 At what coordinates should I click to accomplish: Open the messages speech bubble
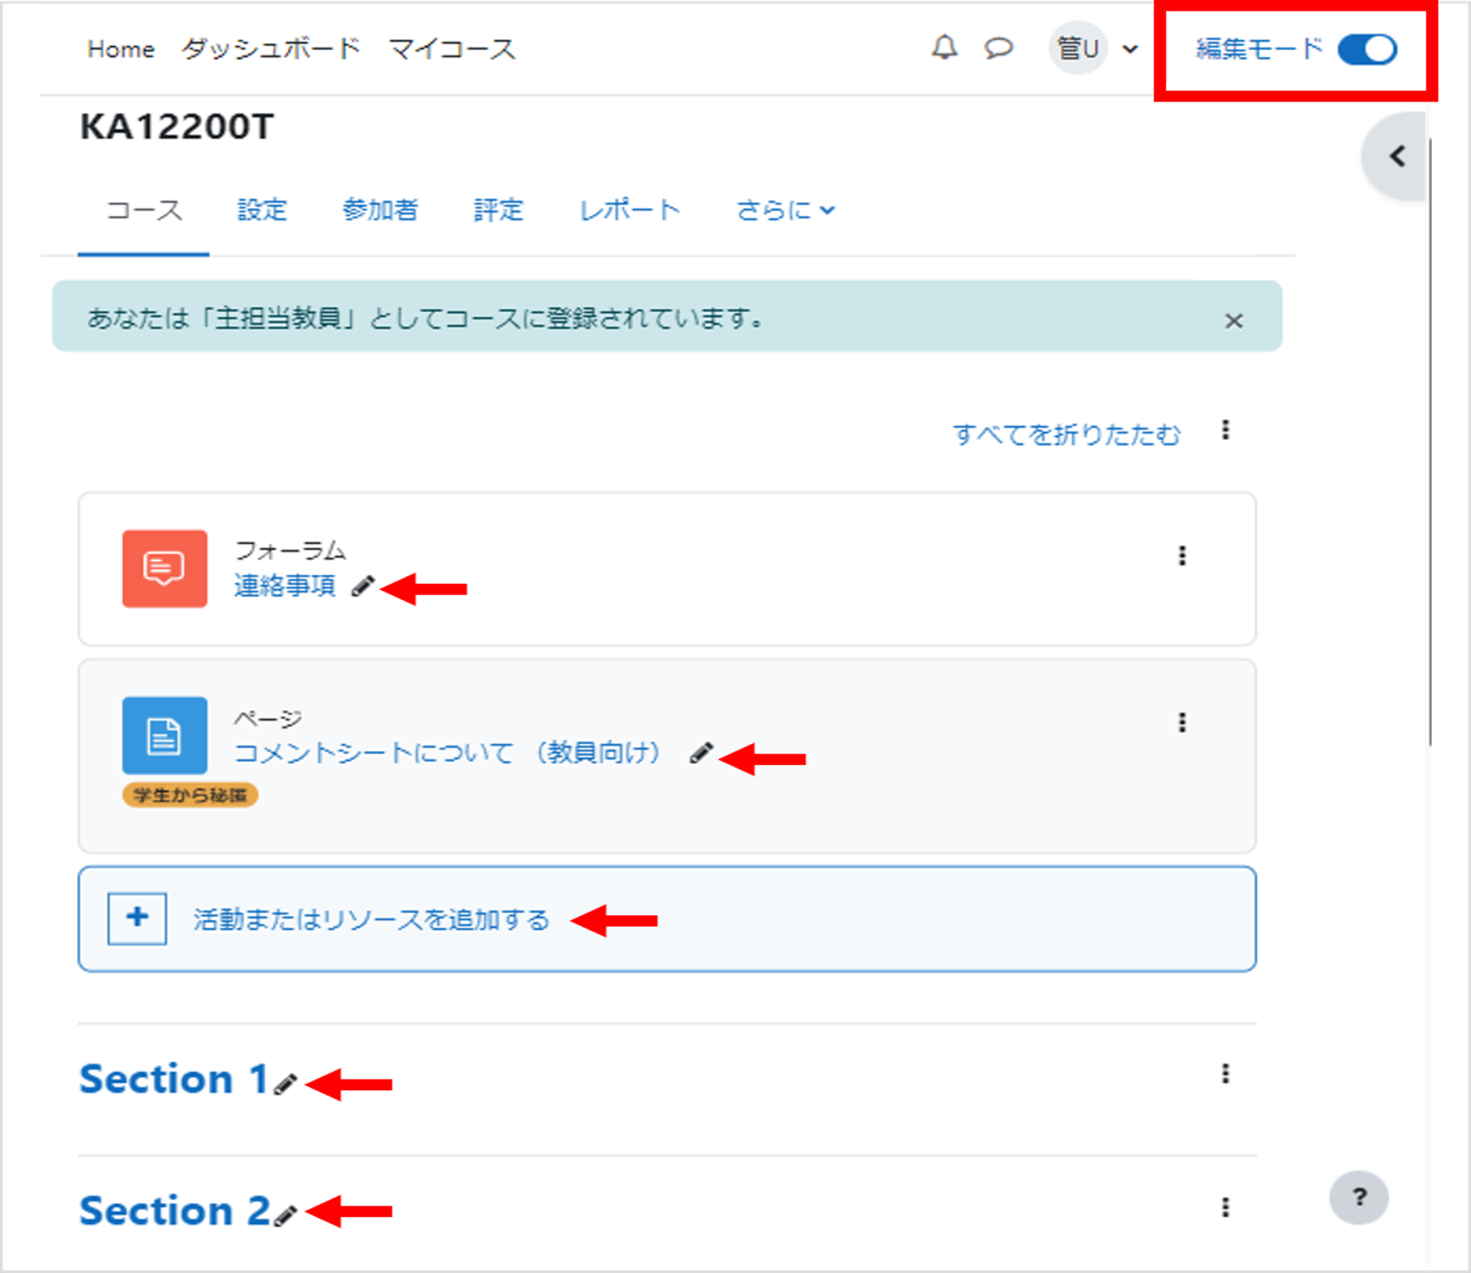[999, 49]
